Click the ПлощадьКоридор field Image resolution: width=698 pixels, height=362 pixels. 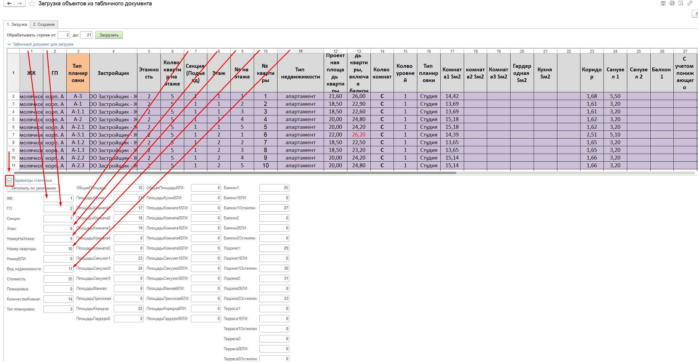(129, 308)
